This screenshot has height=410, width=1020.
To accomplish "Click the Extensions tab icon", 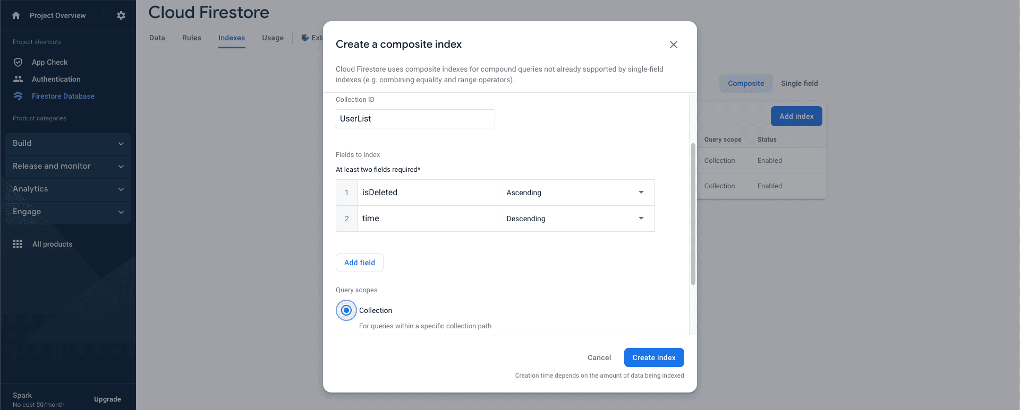I will pyautogui.click(x=305, y=38).
